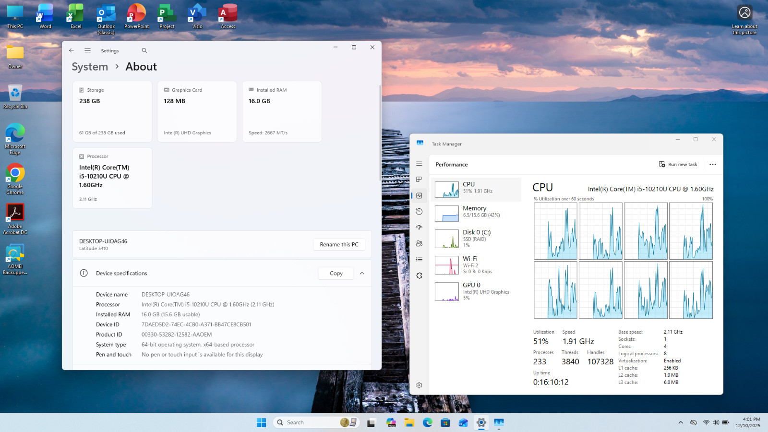768x432 pixels.
Task: Click the Settings page vertical scrollbar
Action: tap(380, 133)
